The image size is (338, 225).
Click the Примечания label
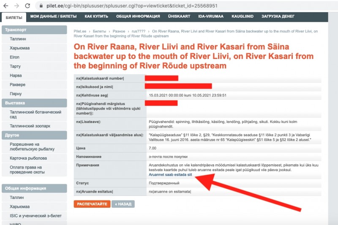click(87, 165)
